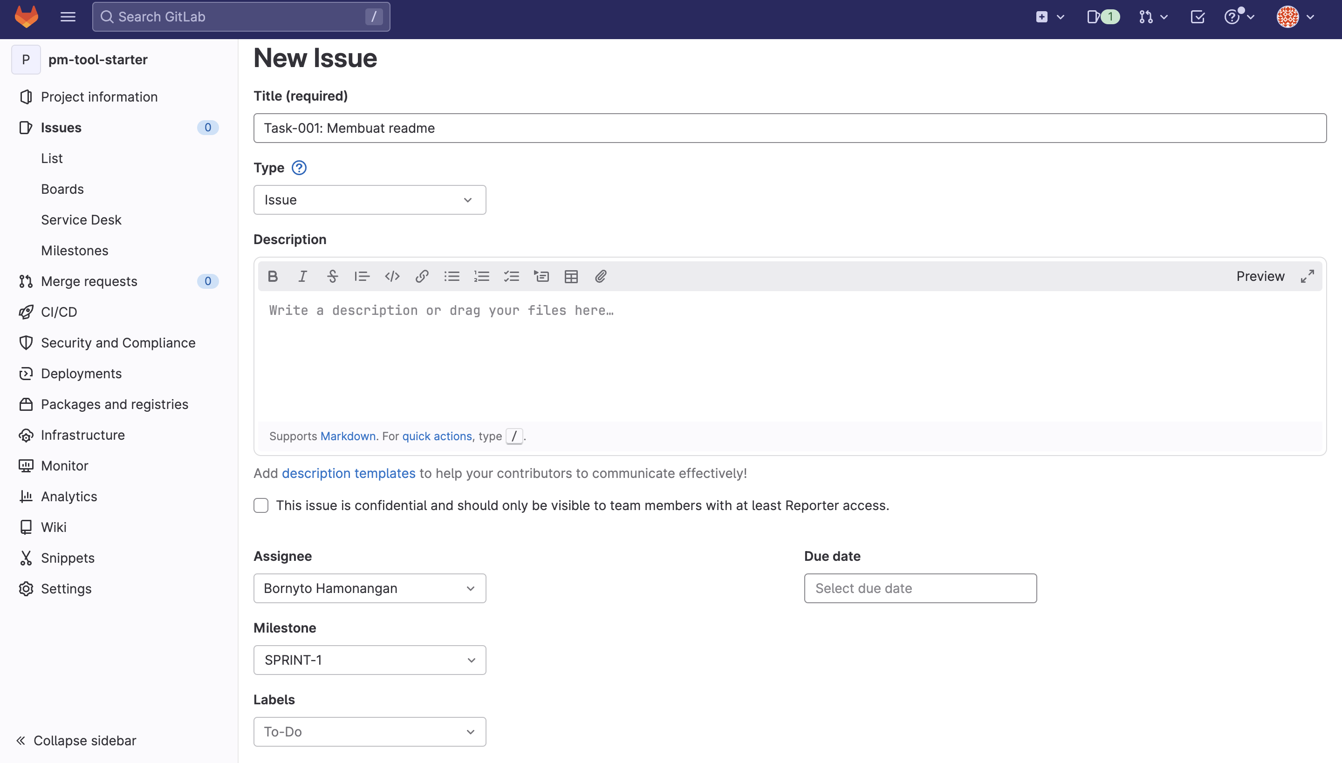The height and width of the screenshot is (763, 1342).
Task: Open the Milestone dropdown SPRINT-1
Action: [370, 660]
